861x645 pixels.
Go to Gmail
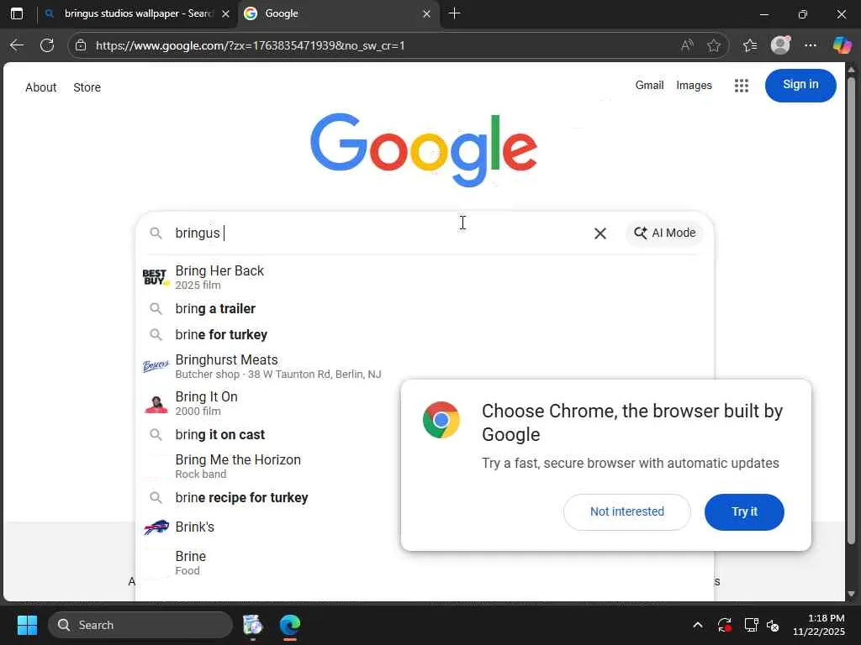click(x=649, y=85)
